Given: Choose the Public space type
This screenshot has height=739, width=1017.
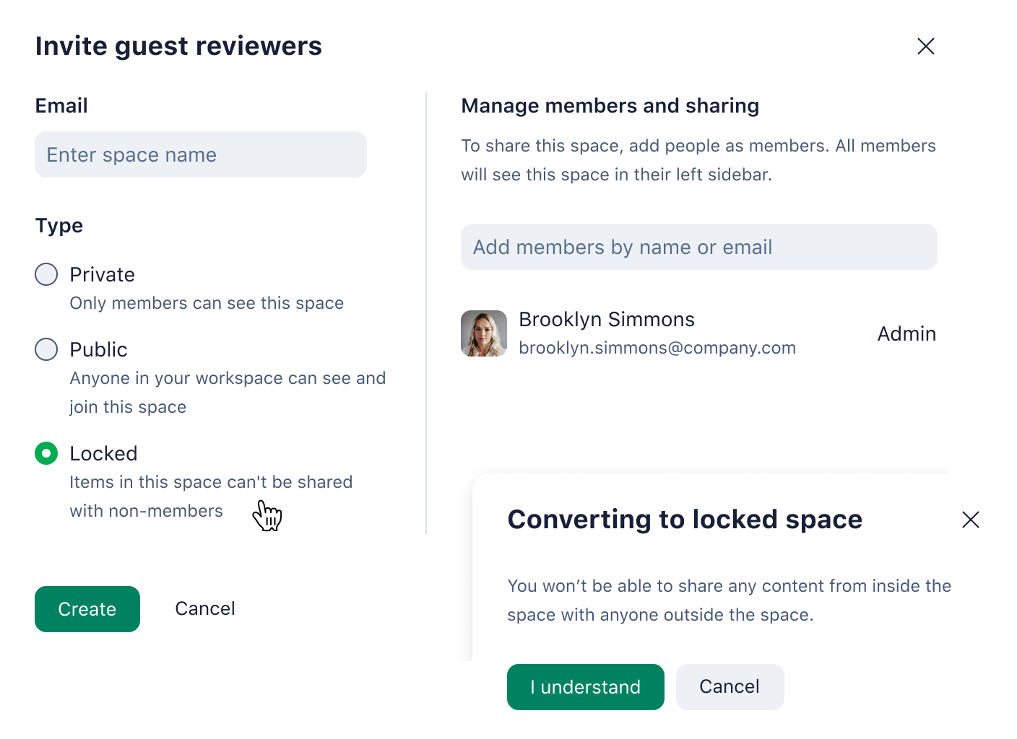Looking at the screenshot, I should point(46,349).
